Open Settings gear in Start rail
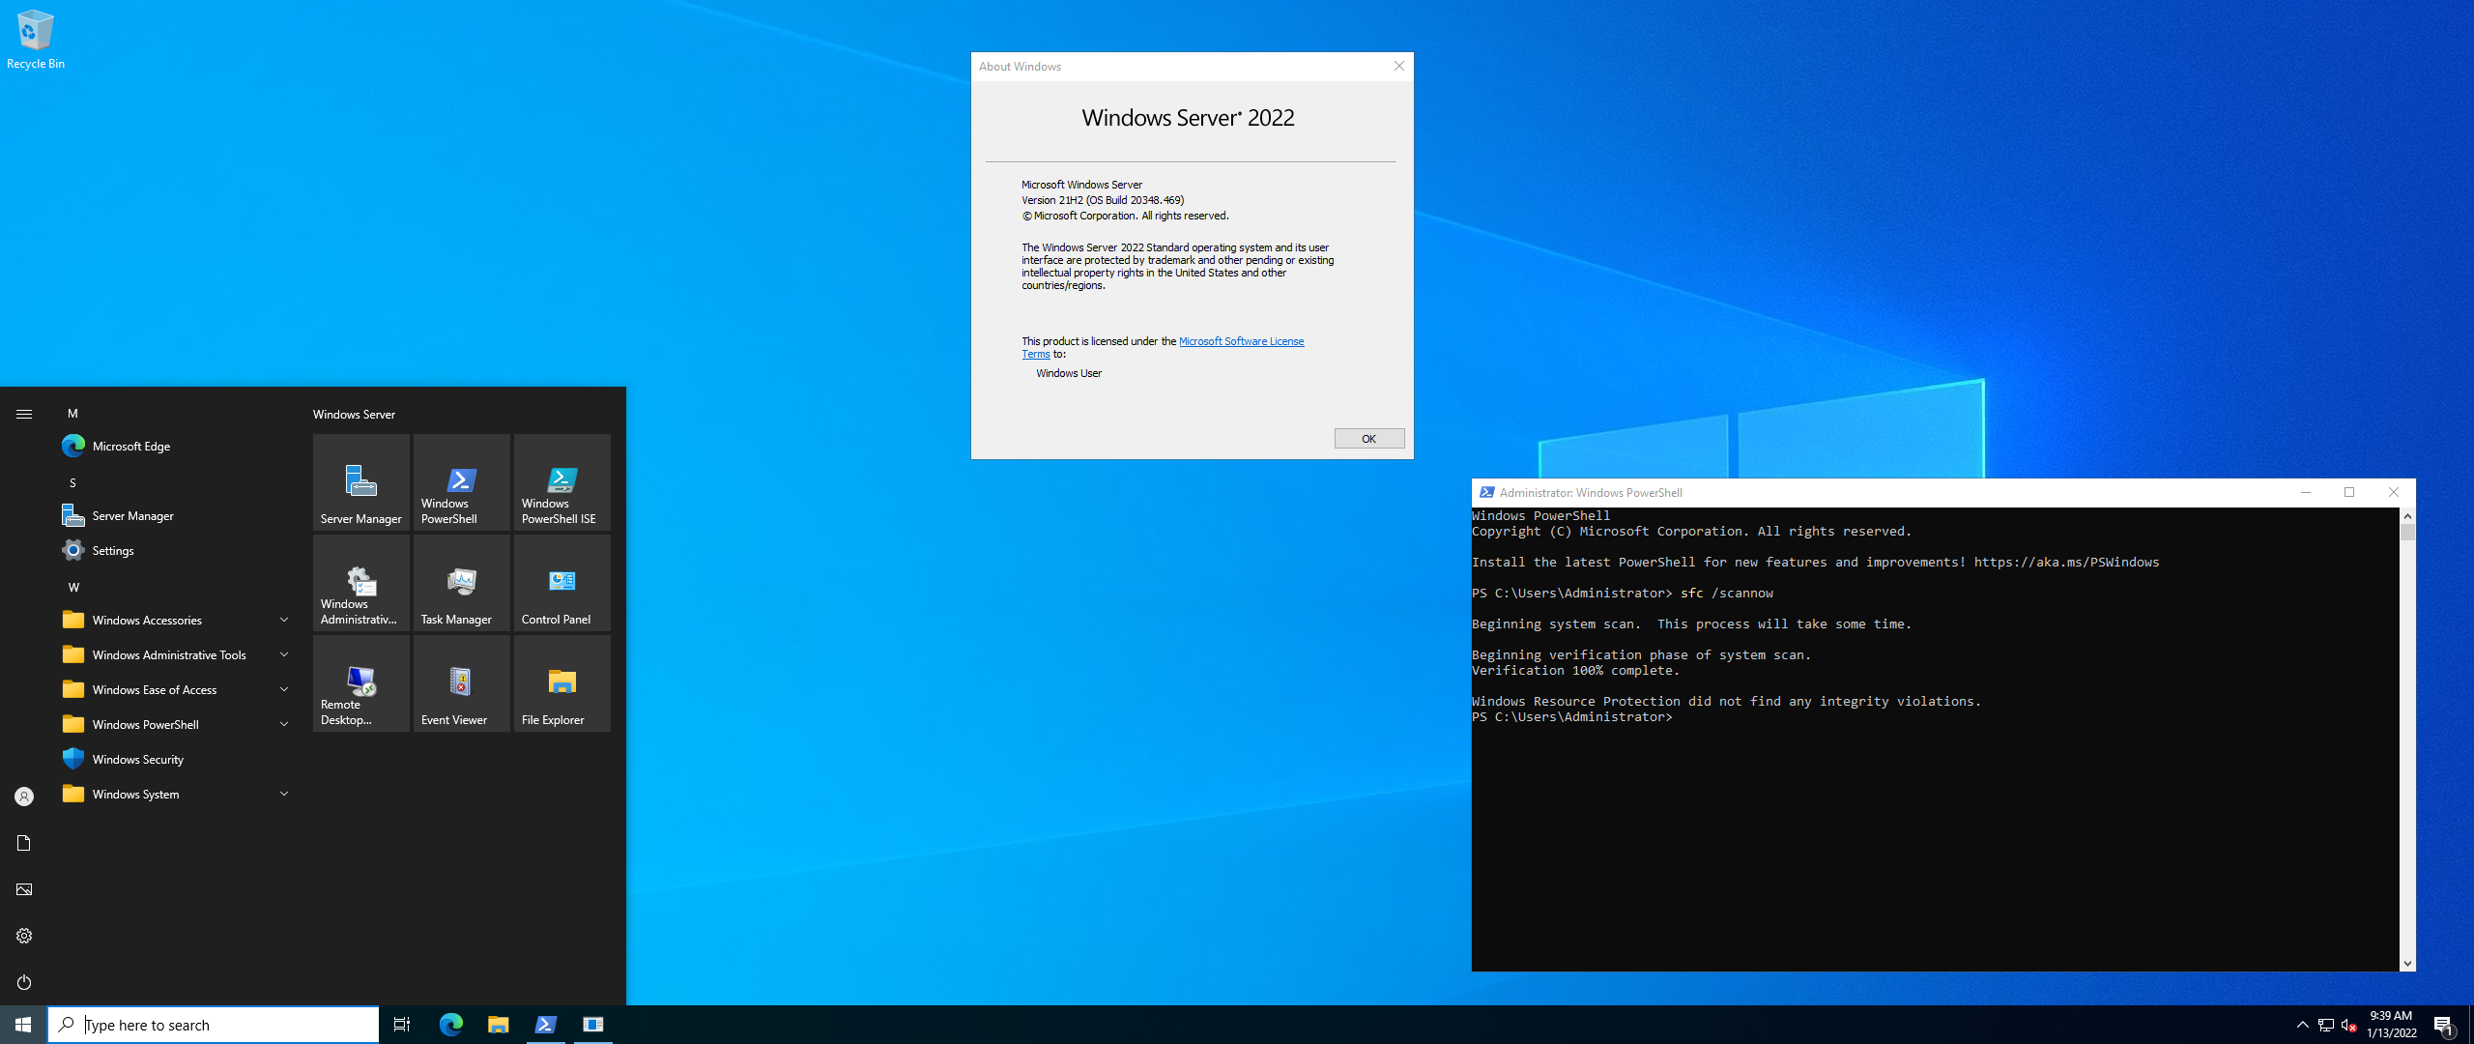The height and width of the screenshot is (1044, 2474). [24, 936]
